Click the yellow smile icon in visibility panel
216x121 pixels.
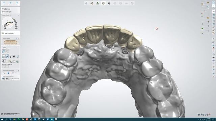[x=208, y=18]
